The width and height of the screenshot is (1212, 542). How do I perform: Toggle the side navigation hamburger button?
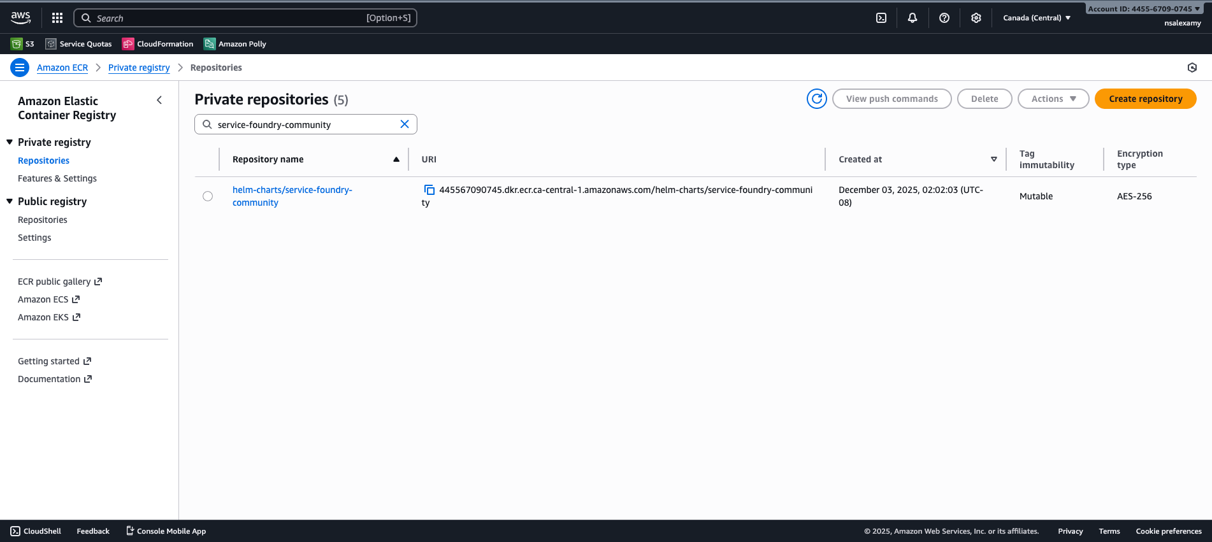pyautogui.click(x=20, y=68)
